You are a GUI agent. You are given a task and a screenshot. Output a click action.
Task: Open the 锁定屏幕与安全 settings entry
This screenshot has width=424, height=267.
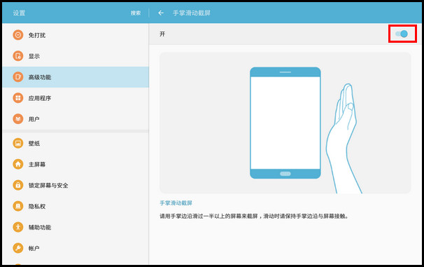(76, 185)
